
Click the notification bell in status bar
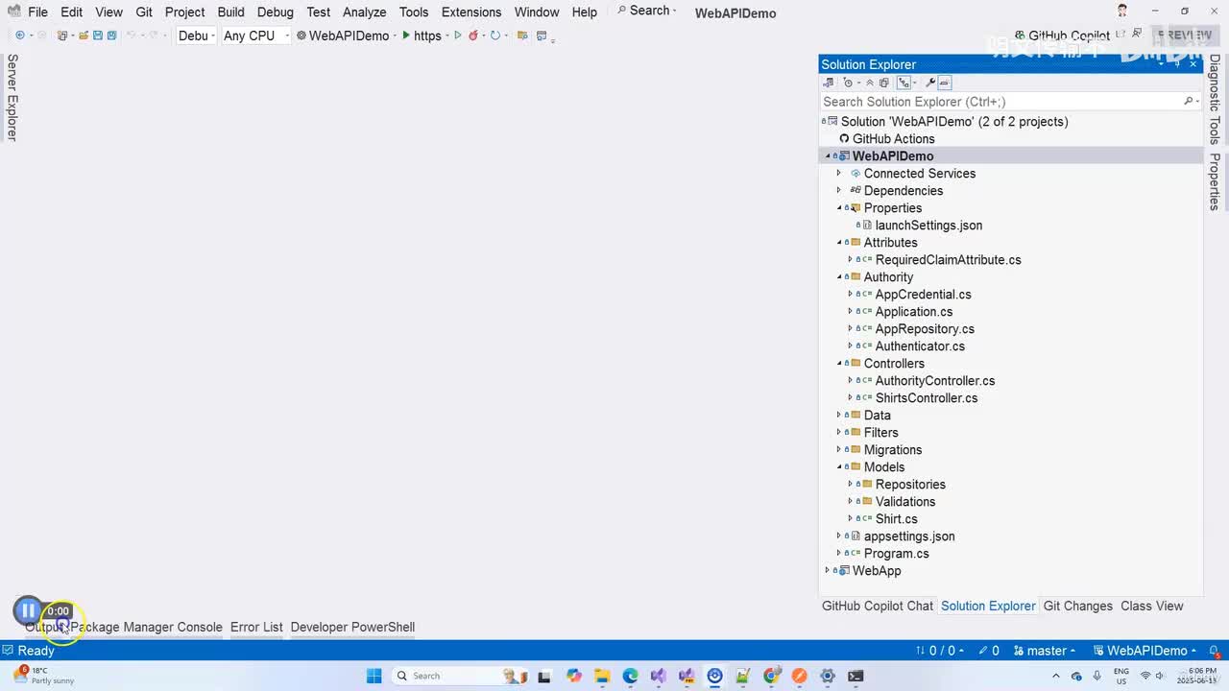point(1216,651)
